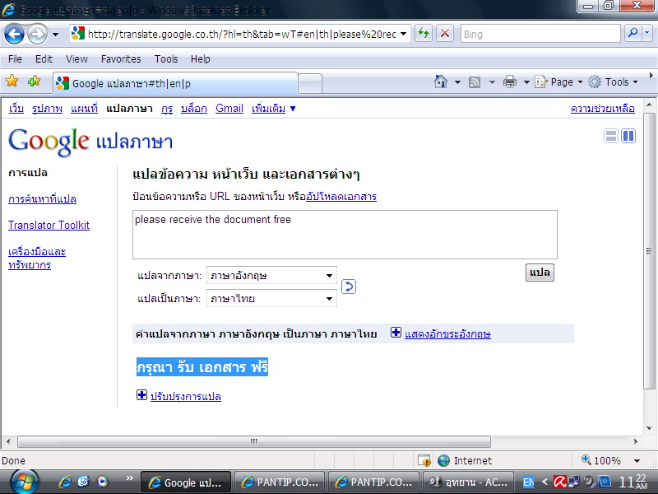Viewport: 658px width, 494px height.
Task: Open the Gmail link
Action: coord(229,109)
